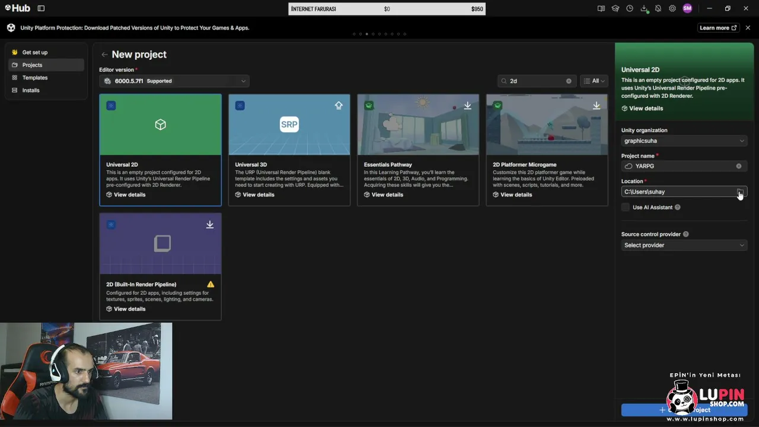Click the Unity logo icon in the banner
The width and height of the screenshot is (759, 427).
(11, 28)
